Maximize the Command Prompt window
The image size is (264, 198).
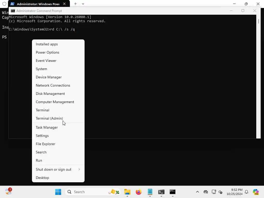243,11
